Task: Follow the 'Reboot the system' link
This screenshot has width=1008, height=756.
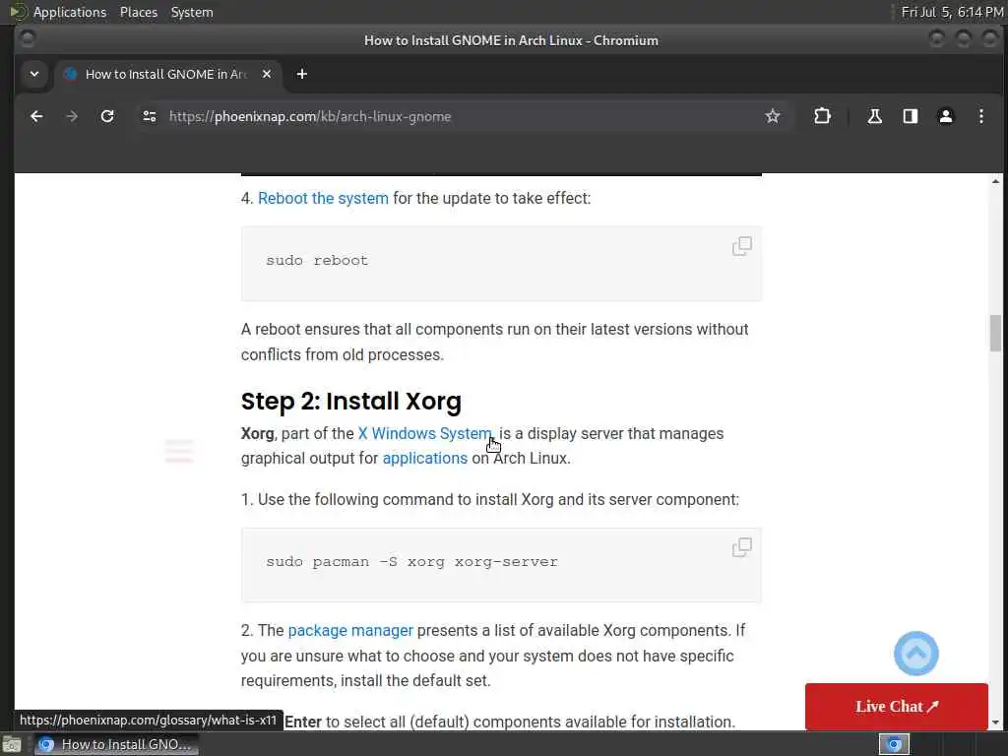Action: (x=323, y=198)
